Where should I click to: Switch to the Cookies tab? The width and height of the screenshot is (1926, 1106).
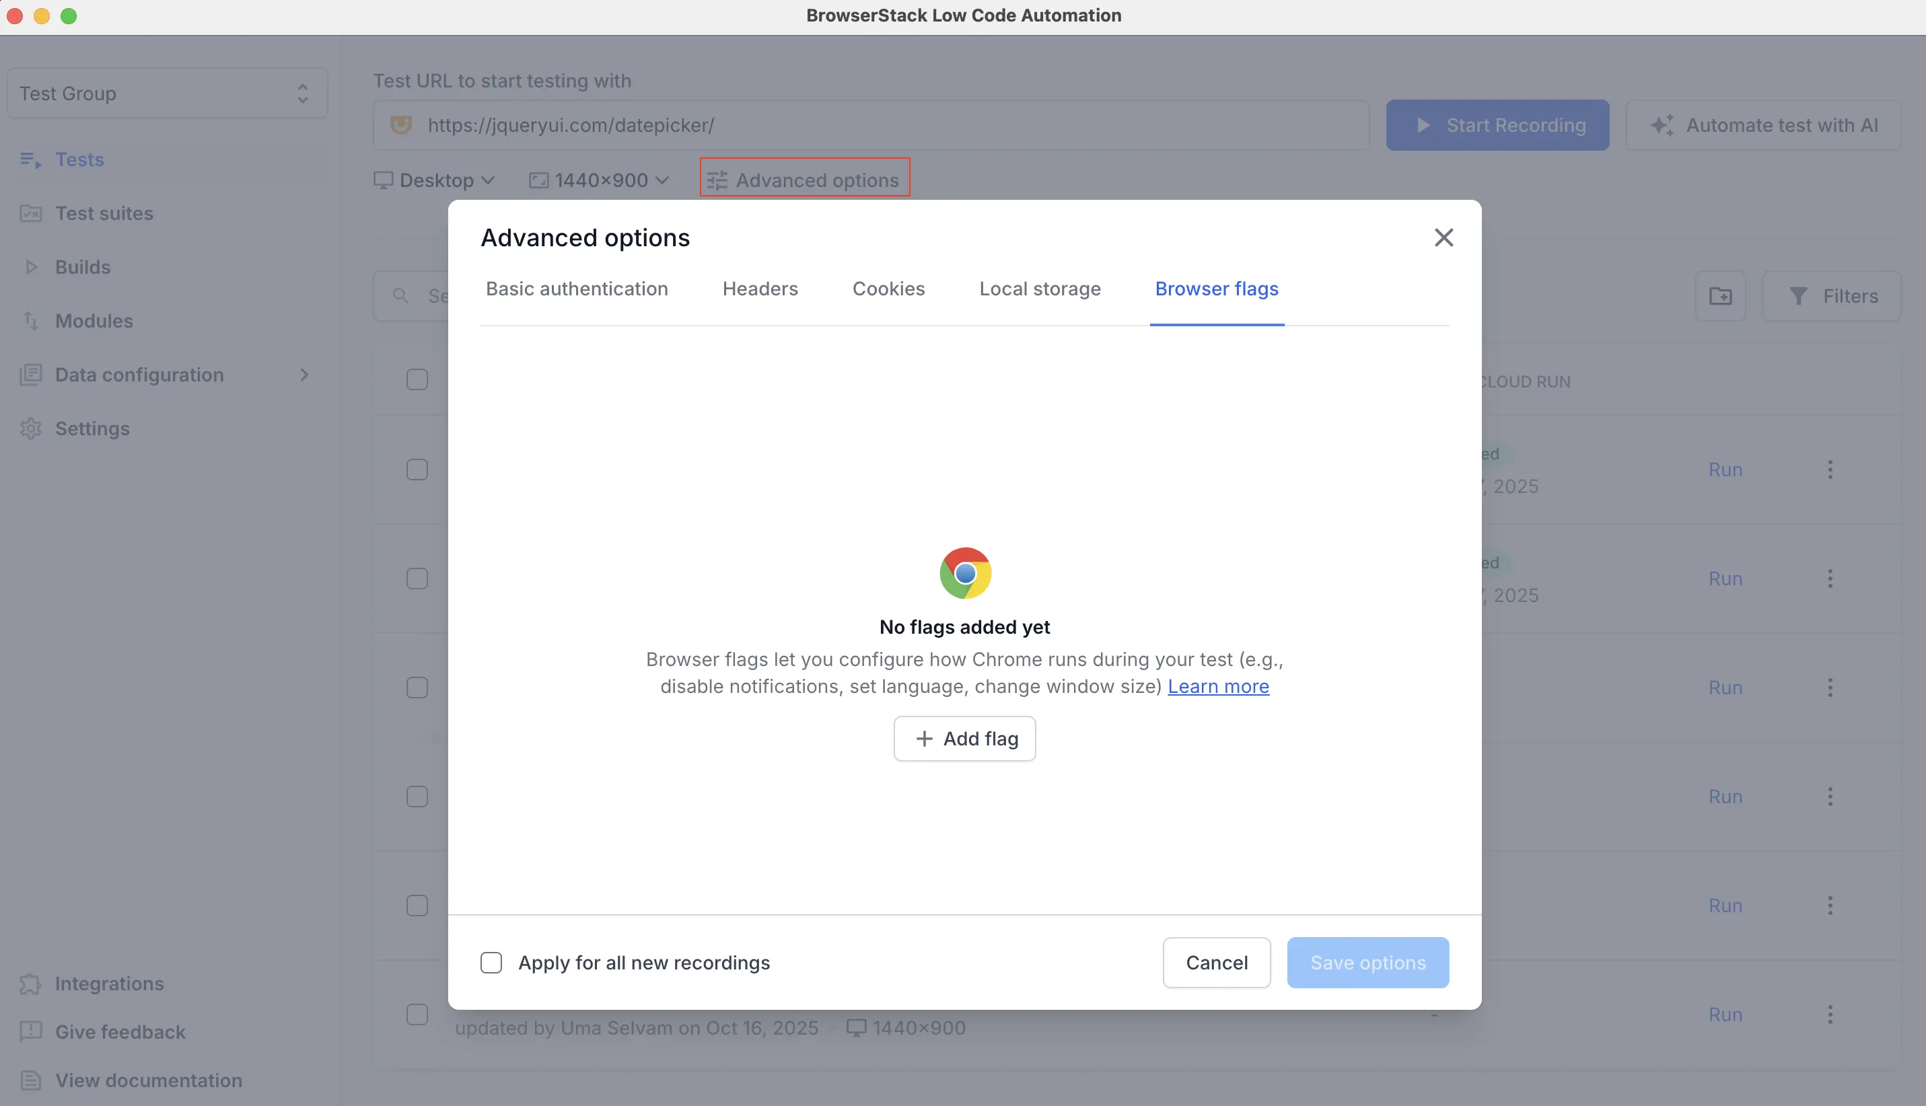click(888, 289)
